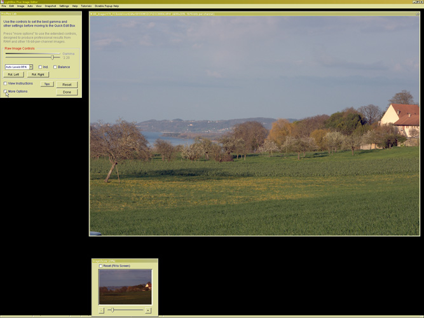The height and width of the screenshot is (318, 424).
Task: Open the Tutorials menu
Action: 86,6
